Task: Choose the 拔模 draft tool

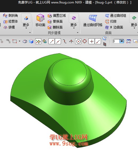Action: pos(9,27)
